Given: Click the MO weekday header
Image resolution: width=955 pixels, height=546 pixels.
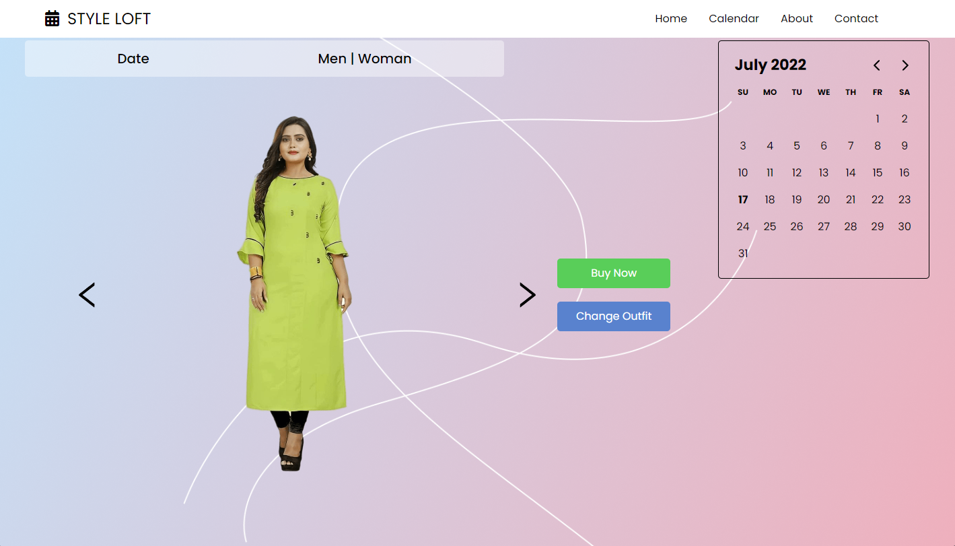Looking at the screenshot, I should (770, 92).
